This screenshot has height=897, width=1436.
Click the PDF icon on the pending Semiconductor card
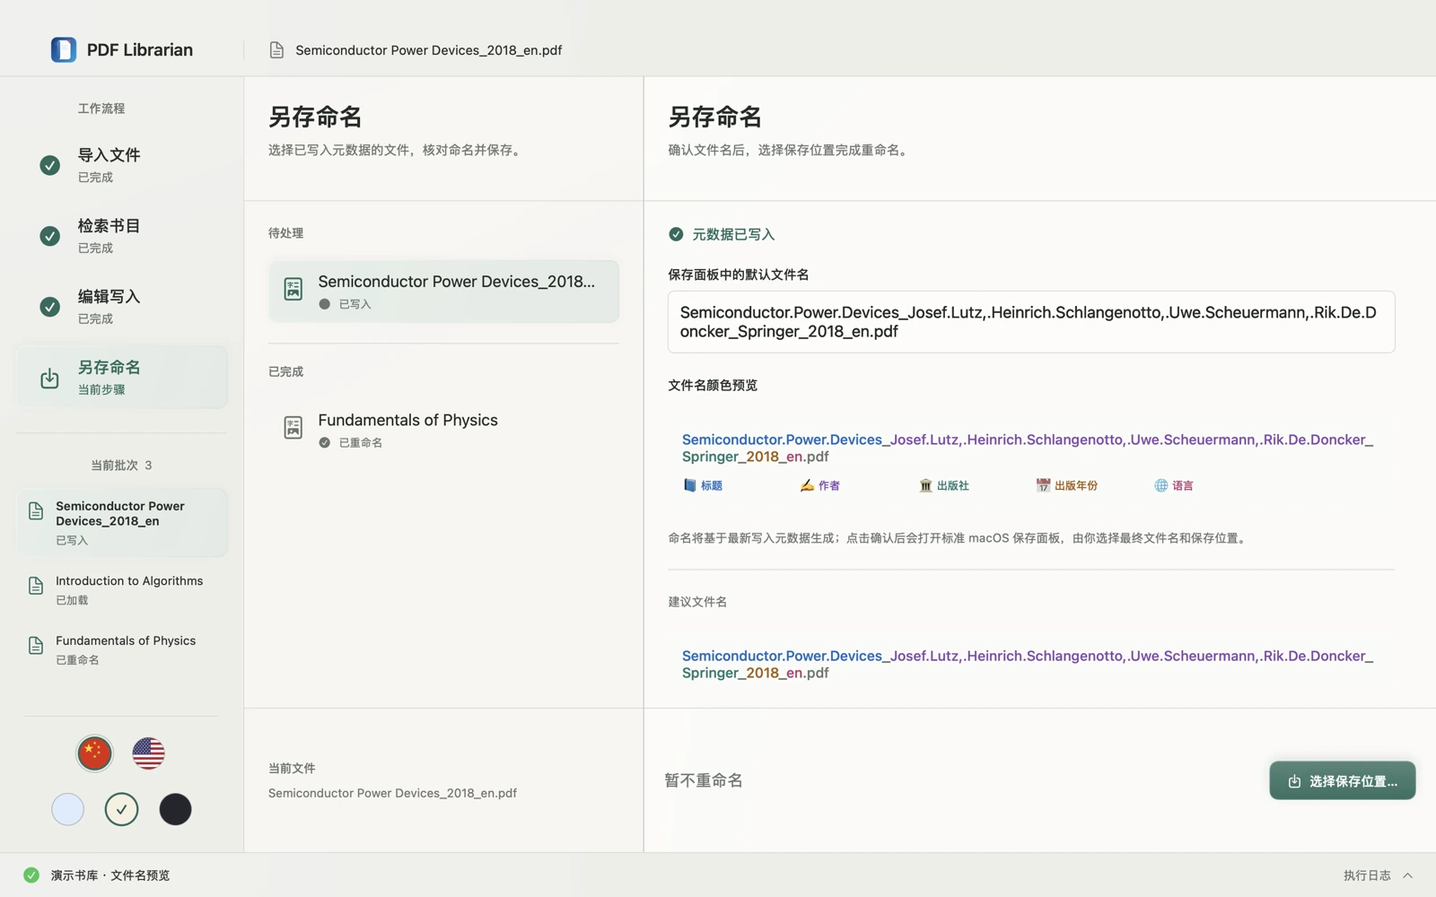click(x=293, y=289)
